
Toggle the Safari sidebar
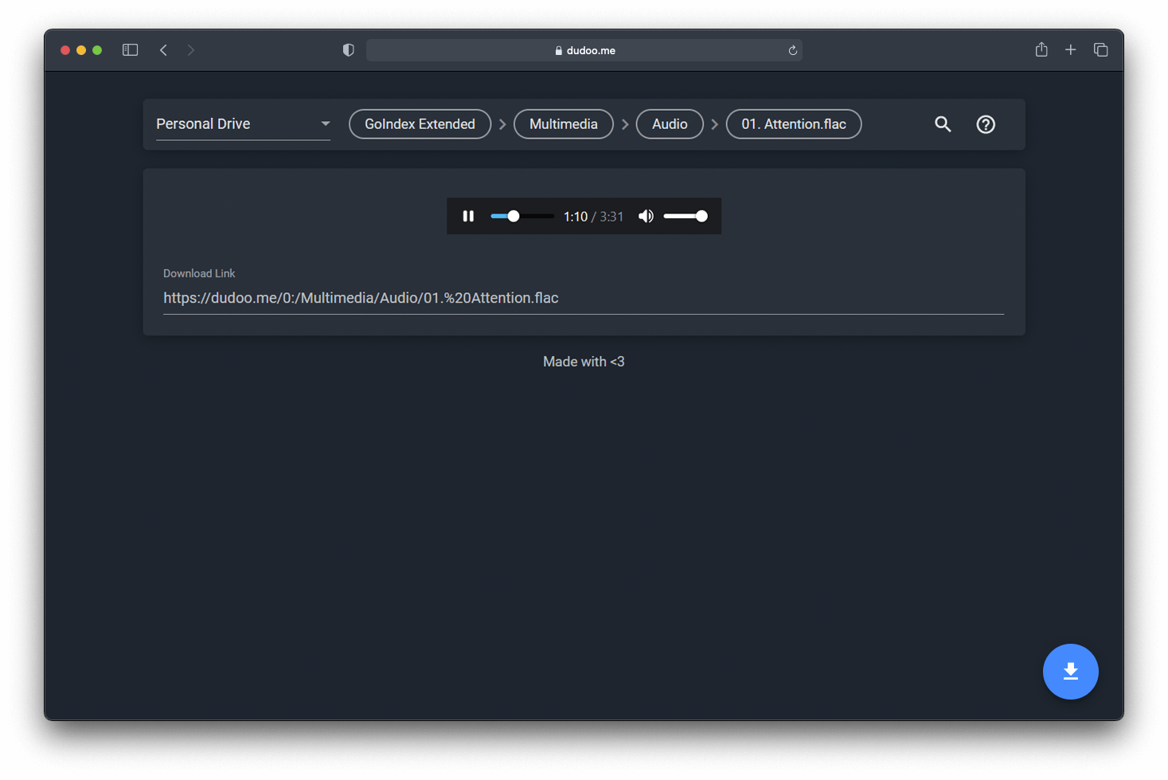[131, 50]
